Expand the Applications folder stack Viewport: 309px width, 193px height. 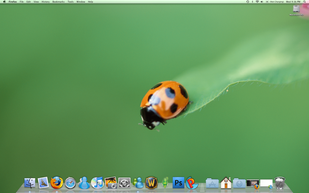212,183
